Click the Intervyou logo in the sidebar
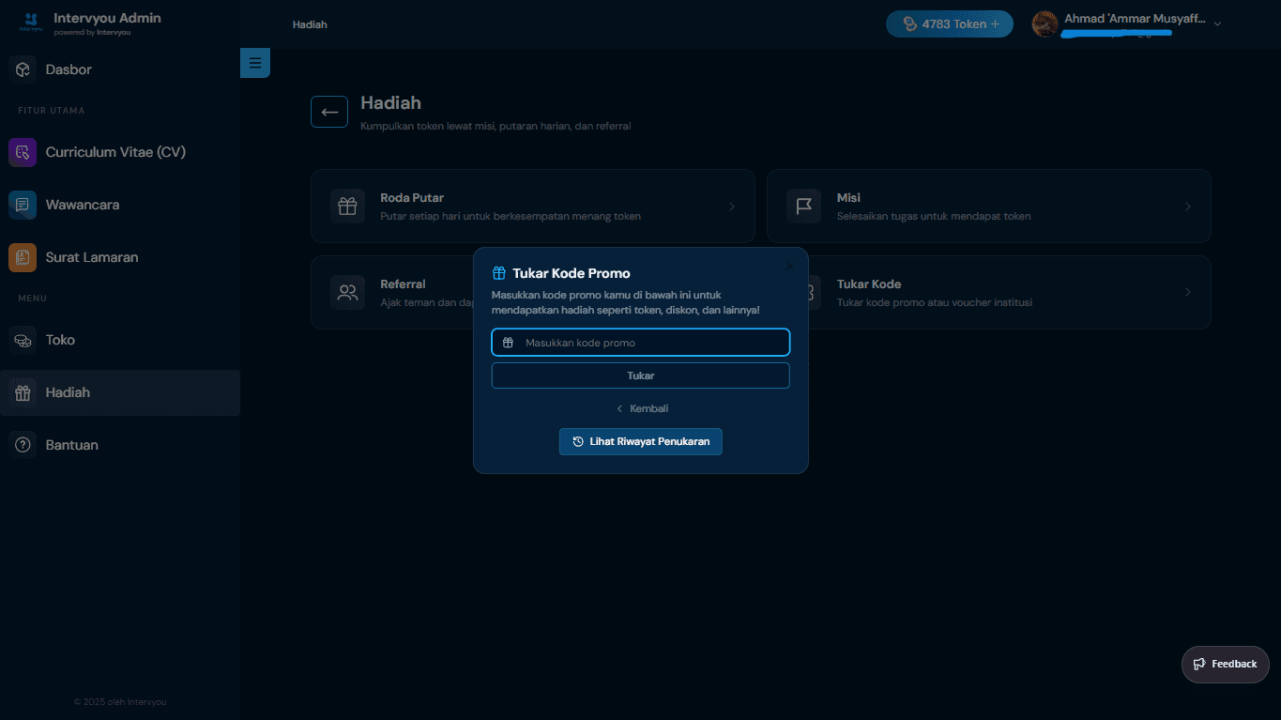Viewport: 1281px width, 720px height. tap(31, 23)
